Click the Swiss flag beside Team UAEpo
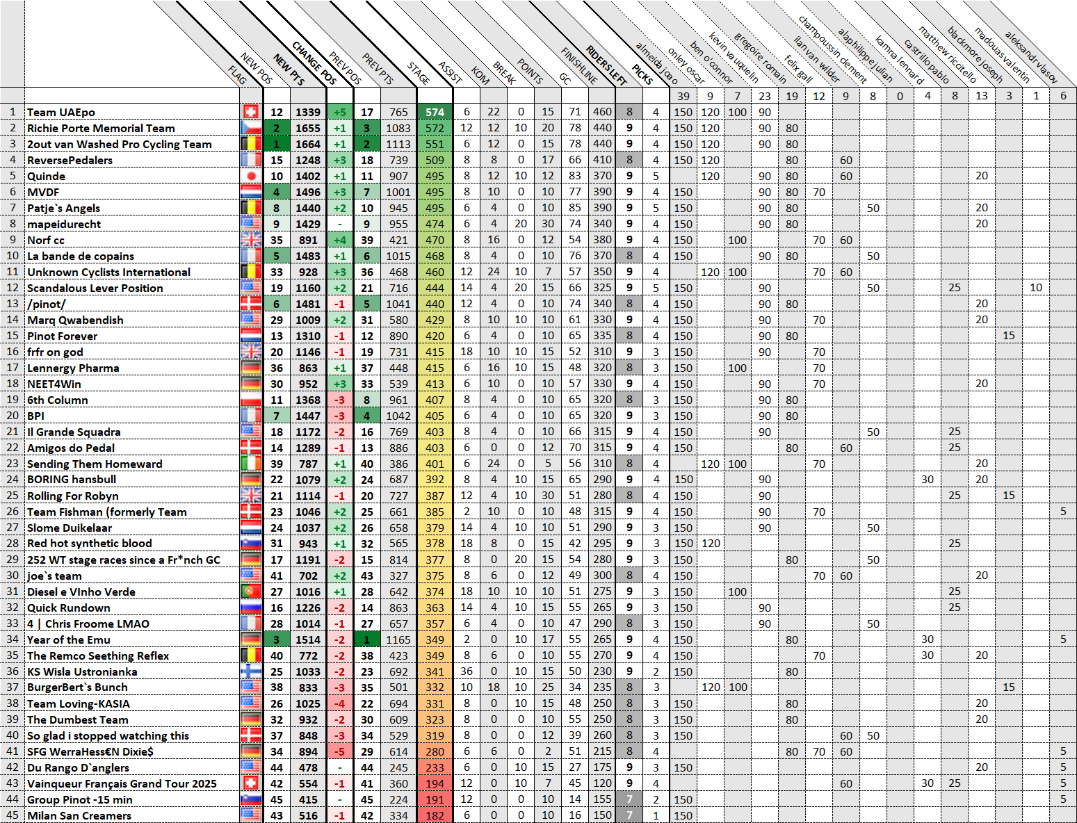The width and height of the screenshot is (1077, 823). (x=251, y=112)
